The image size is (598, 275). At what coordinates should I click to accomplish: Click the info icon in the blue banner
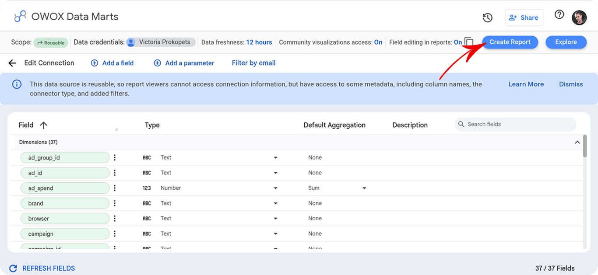tap(17, 84)
